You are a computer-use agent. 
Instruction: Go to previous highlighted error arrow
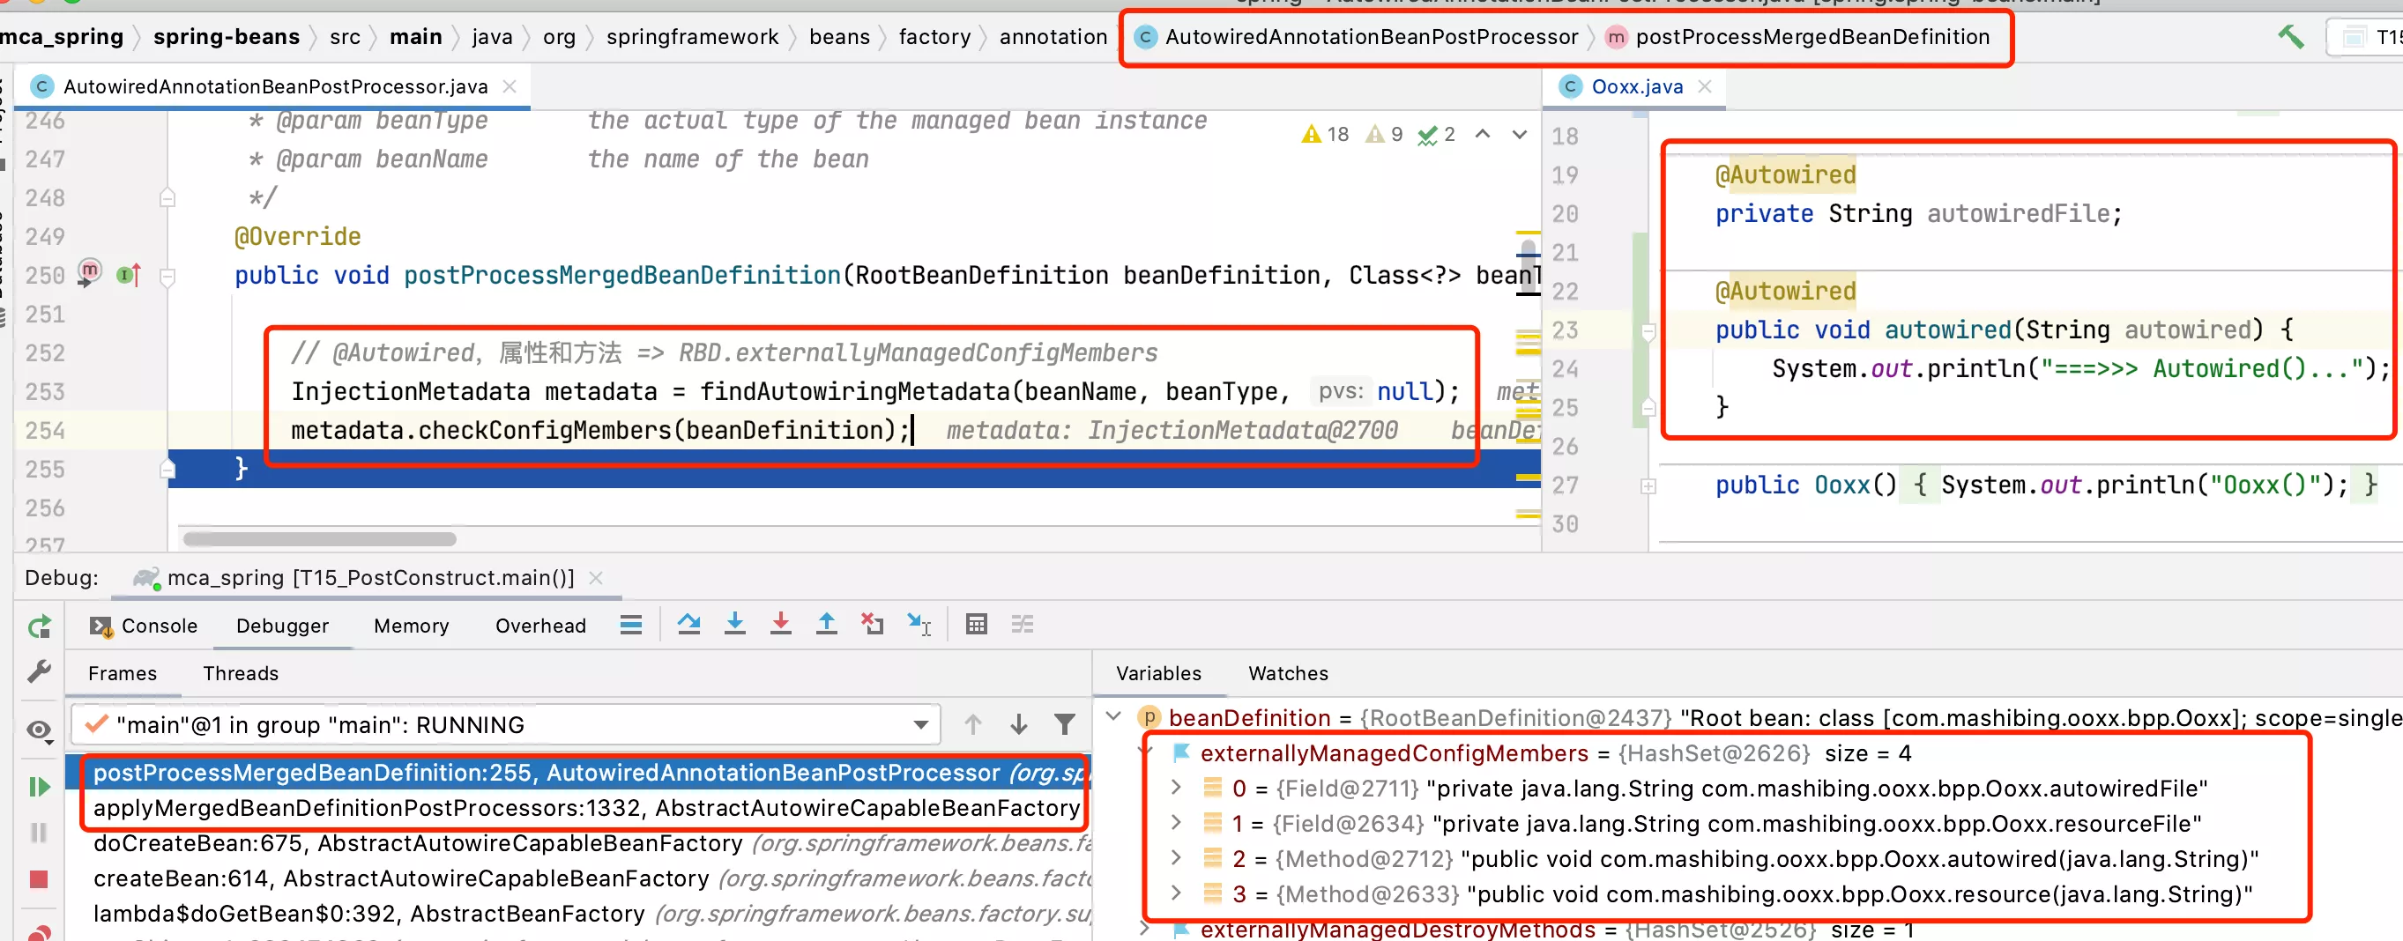1483,134
